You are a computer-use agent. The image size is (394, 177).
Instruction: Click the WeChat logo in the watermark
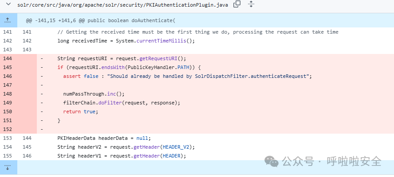point(272,161)
